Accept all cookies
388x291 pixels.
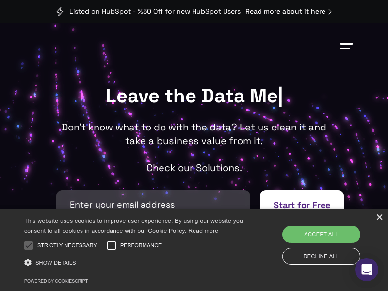(x=321, y=234)
